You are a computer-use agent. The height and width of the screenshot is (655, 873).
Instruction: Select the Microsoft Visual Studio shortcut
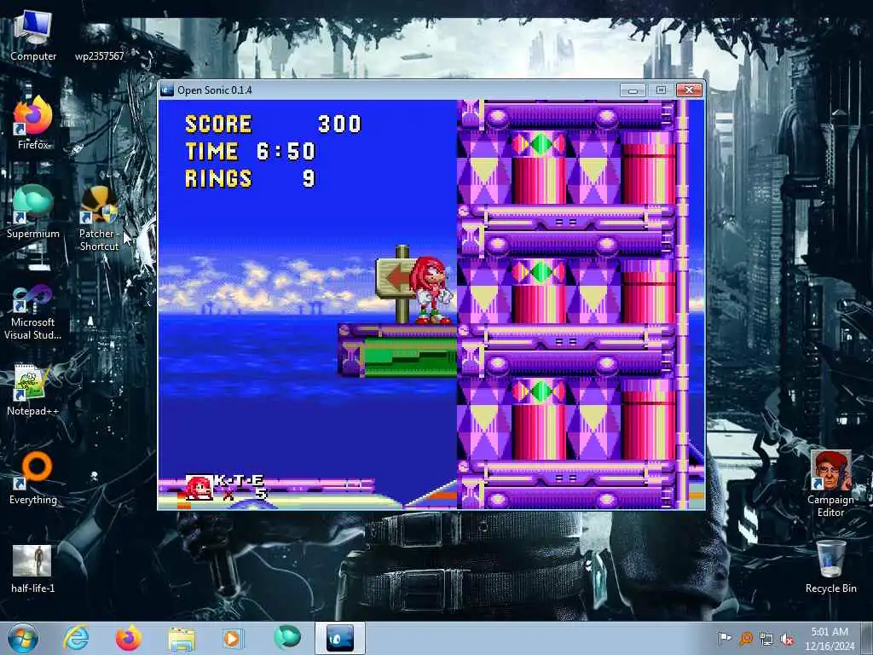point(33,312)
